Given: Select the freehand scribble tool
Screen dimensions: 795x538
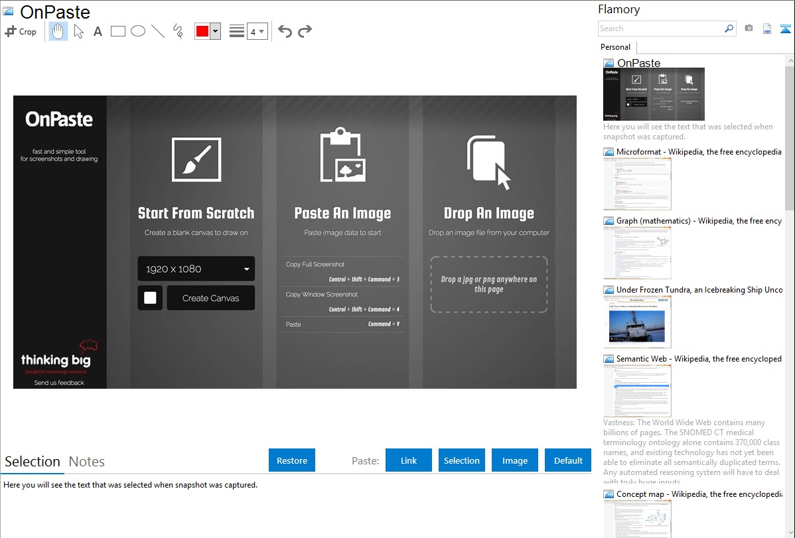Looking at the screenshot, I should tap(178, 31).
